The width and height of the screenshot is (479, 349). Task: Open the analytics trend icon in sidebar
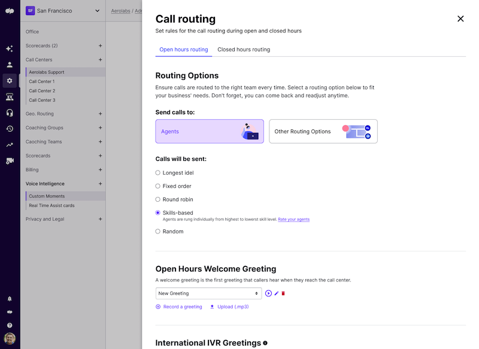[x=10, y=145]
